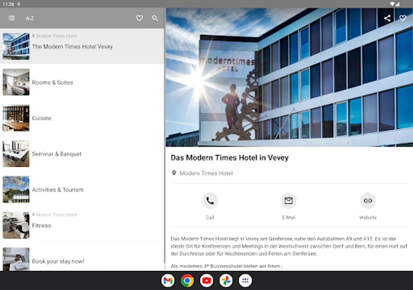
Task: Click the Als modernes 4* Businesshotel line
Action: click(227, 266)
